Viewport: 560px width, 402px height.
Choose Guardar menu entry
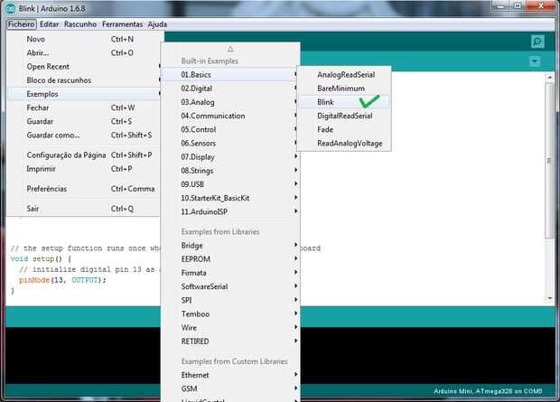pyautogui.click(x=85, y=121)
